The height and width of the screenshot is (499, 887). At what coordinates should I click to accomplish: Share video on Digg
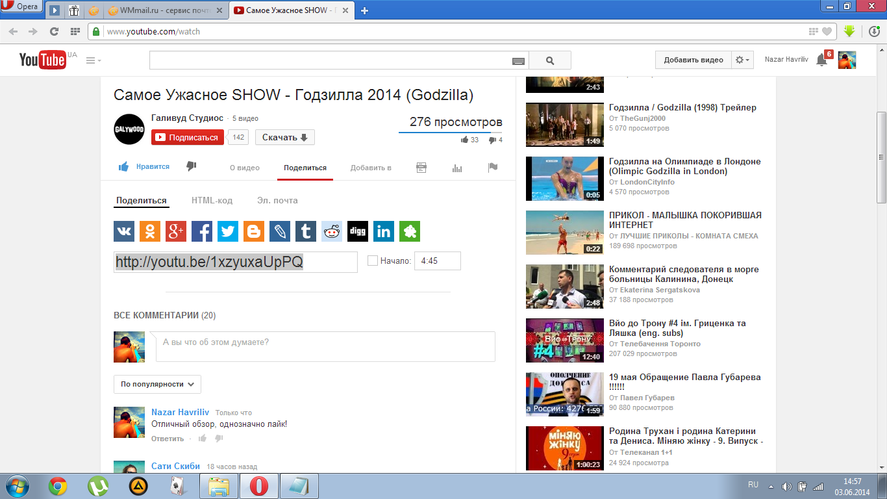click(x=358, y=231)
